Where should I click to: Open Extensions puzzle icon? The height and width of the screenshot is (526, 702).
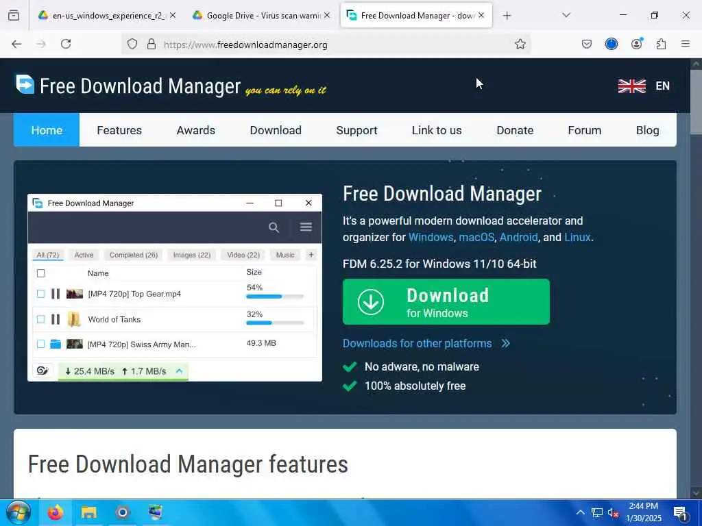661,44
